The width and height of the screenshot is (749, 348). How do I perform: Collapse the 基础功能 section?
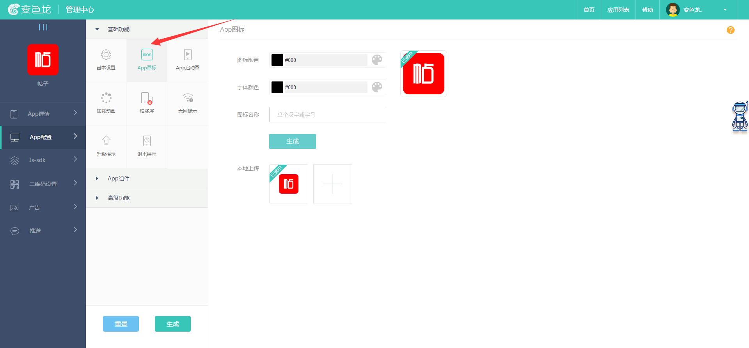tap(97, 29)
